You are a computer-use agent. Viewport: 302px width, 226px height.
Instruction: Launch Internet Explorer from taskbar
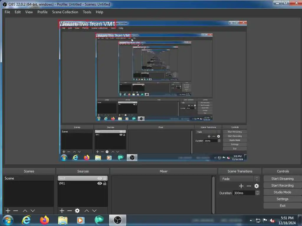coord(26,220)
